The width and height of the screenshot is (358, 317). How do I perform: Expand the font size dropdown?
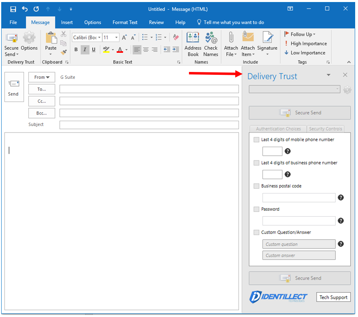pos(117,37)
